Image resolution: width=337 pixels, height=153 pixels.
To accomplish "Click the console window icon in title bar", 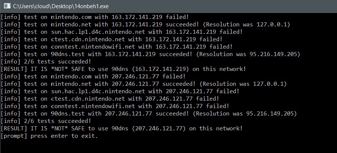I will (7, 6).
